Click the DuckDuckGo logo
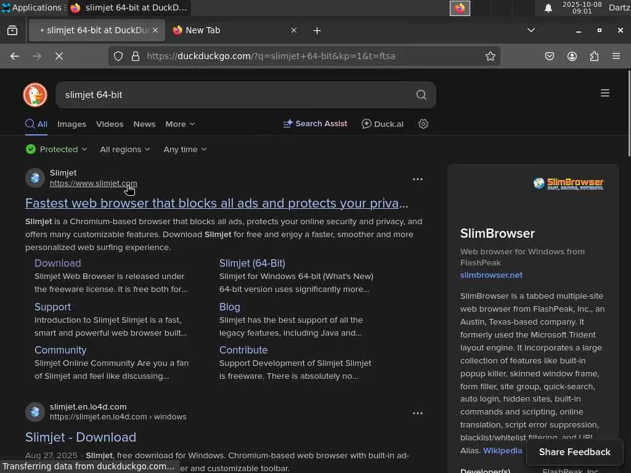 click(35, 95)
